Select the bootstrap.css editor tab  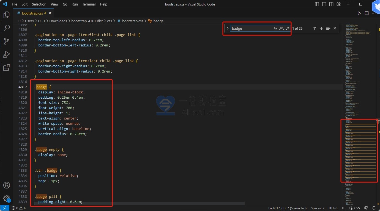click(x=34, y=13)
